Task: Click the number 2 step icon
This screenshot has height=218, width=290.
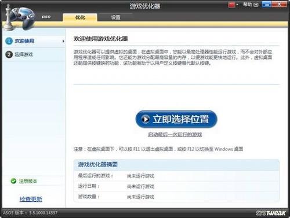Action: click(9, 54)
